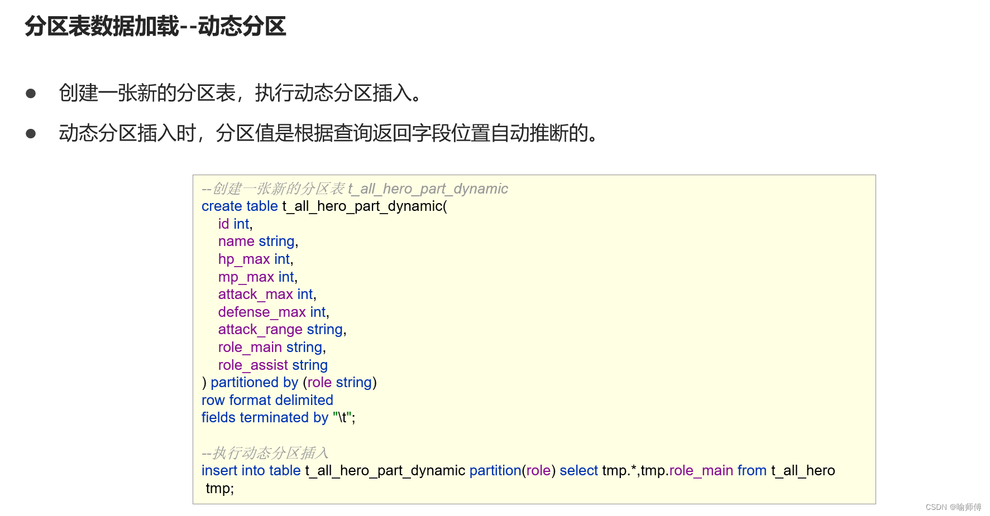Click the code line id int,
Image resolution: width=990 pixels, height=516 pixels.
coord(235,224)
